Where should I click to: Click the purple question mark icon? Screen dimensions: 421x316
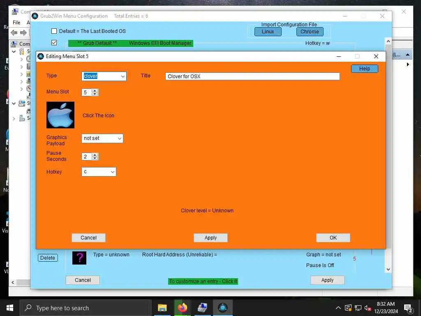pos(79,258)
